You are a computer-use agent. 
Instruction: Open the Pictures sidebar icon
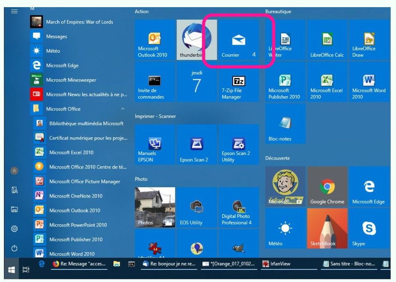coord(14,210)
